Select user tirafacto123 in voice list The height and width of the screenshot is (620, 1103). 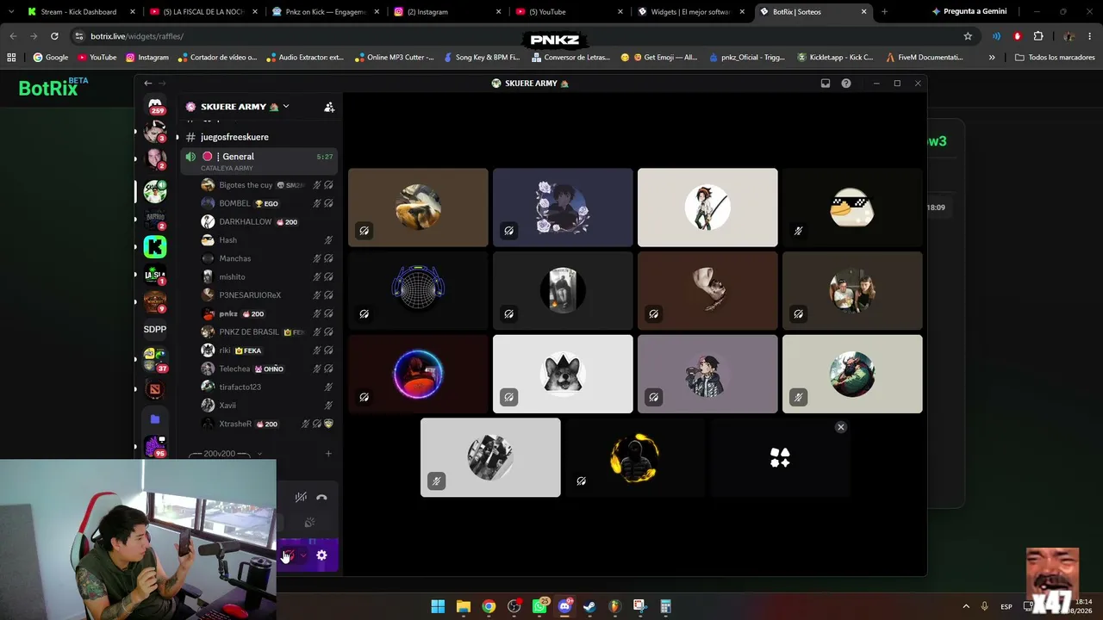point(259,387)
